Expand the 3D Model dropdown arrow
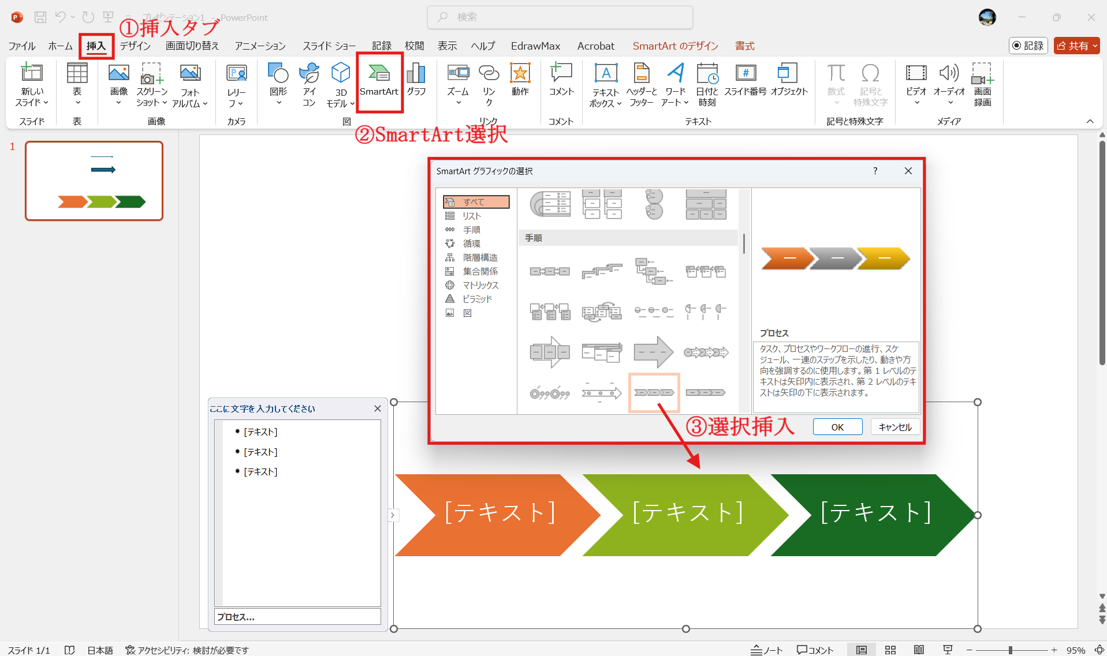This screenshot has height=656, width=1107. click(x=352, y=104)
